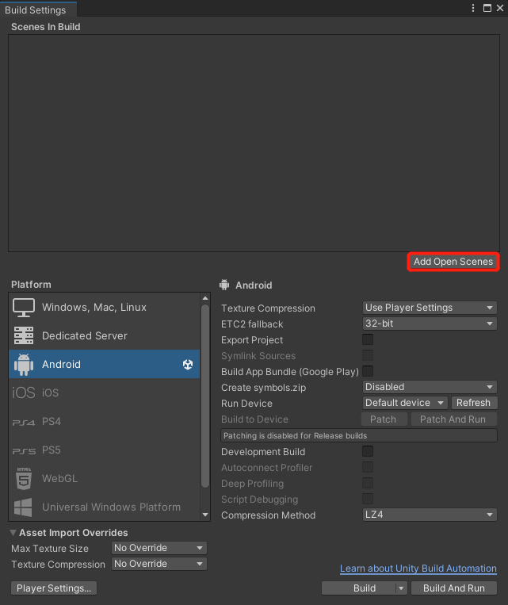This screenshot has width=508, height=605.
Task: Select the Android platform row
Action: click(x=104, y=364)
